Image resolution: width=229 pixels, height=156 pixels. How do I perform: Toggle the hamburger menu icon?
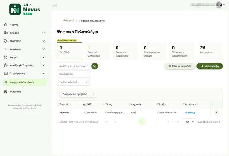pos(55,5)
